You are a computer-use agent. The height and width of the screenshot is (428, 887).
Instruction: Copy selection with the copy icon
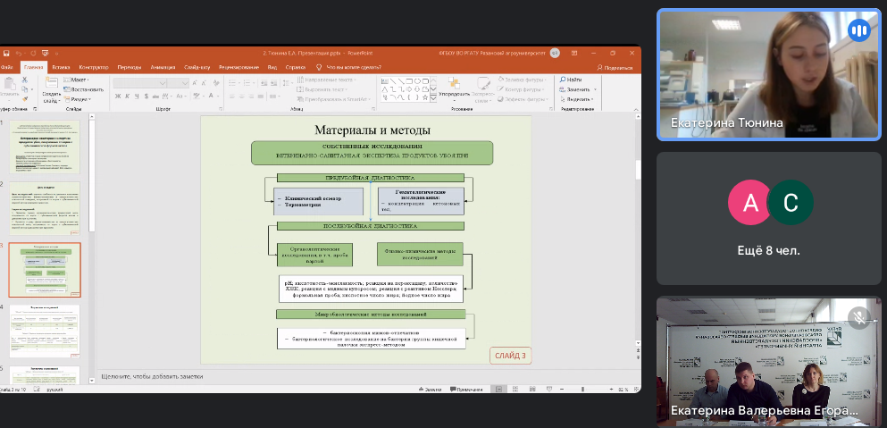pyautogui.click(x=25, y=88)
